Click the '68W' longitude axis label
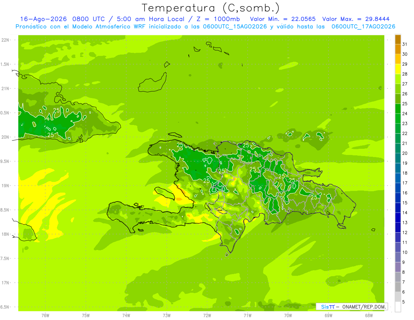This screenshot has height=320, width=414. pos(369,315)
